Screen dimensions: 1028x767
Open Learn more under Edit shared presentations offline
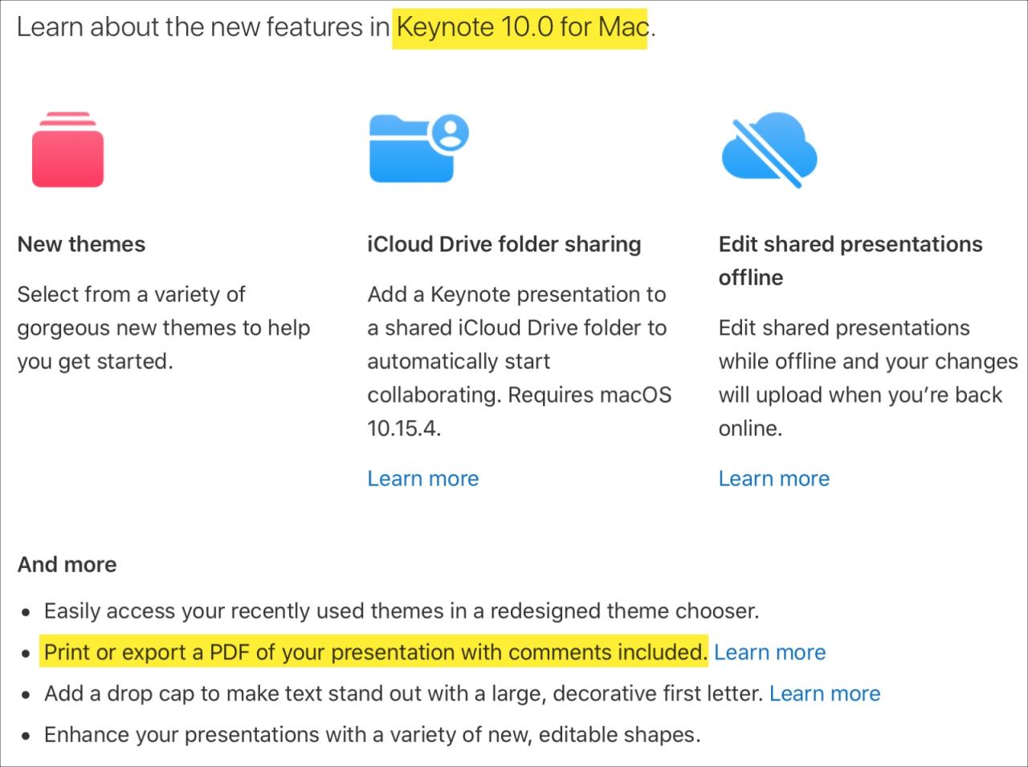pos(774,478)
